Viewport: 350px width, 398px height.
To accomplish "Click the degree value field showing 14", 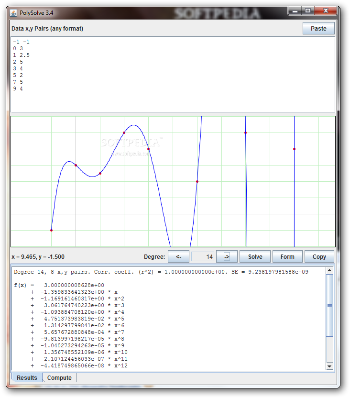I will [203, 256].
